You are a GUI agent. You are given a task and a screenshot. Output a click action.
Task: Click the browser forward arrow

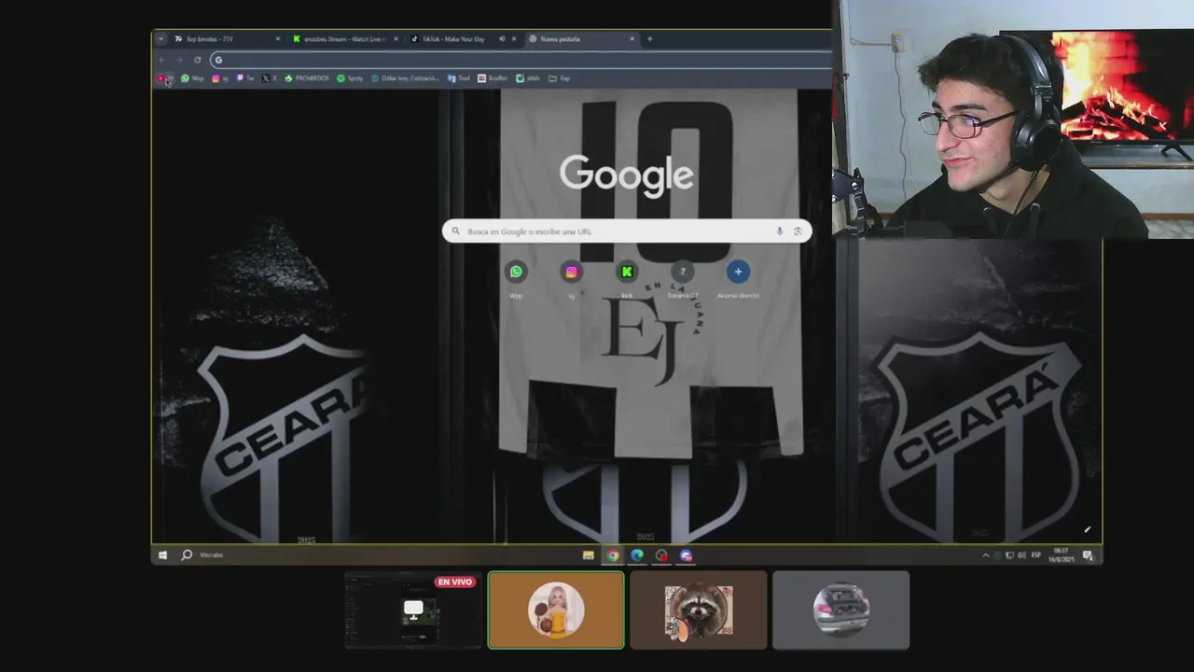pyautogui.click(x=179, y=60)
